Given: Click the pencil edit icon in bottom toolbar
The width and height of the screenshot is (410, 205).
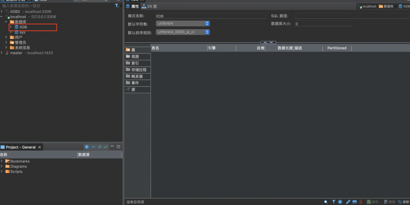Looking at the screenshot, I should (348, 202).
